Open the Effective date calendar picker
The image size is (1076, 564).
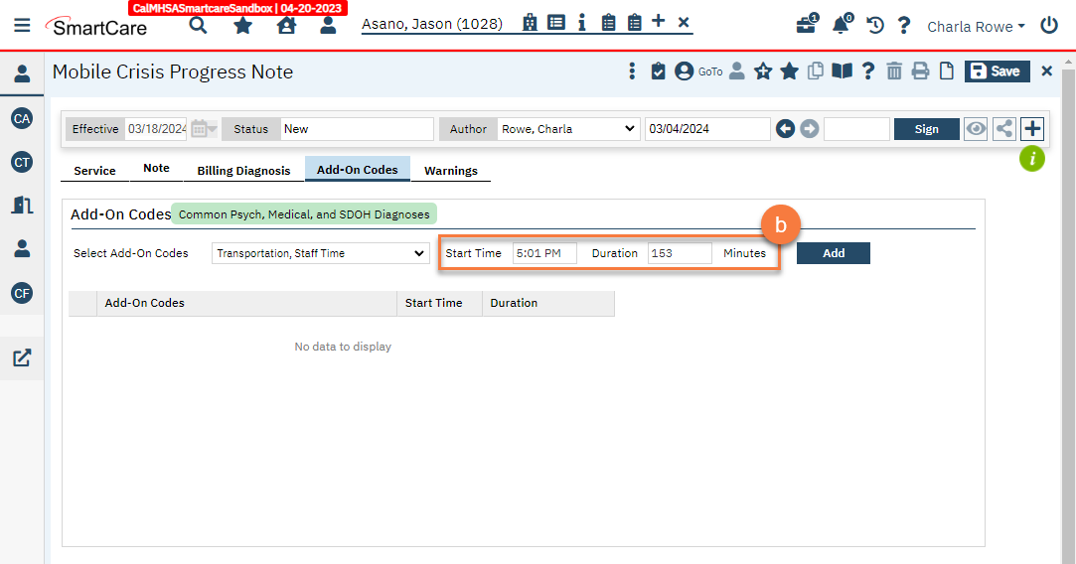pyautogui.click(x=203, y=129)
